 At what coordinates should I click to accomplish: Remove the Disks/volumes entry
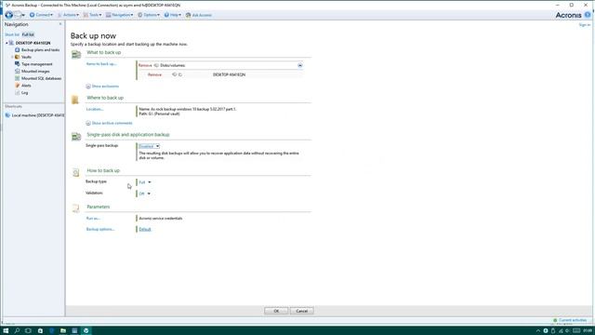145,65
